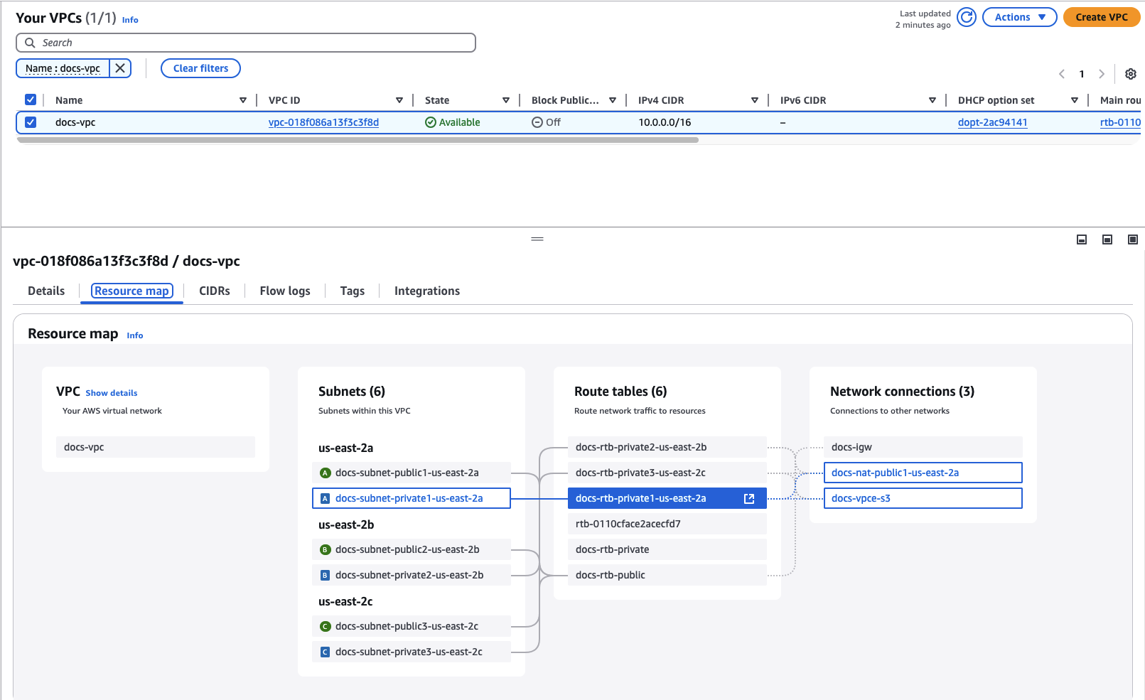Uncheck the docs-vpc row checkbox
1145x700 pixels.
(31, 122)
